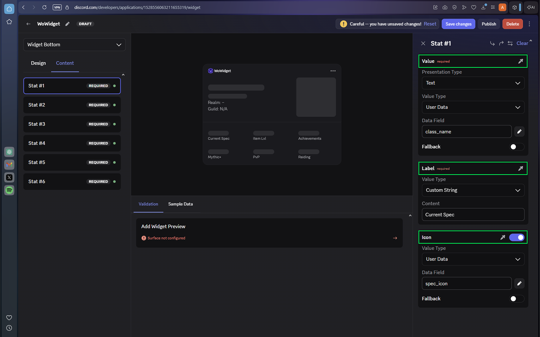This screenshot has width=540, height=337.
Task: Go back with the arrow beside WoWidget
Action: coord(28,24)
